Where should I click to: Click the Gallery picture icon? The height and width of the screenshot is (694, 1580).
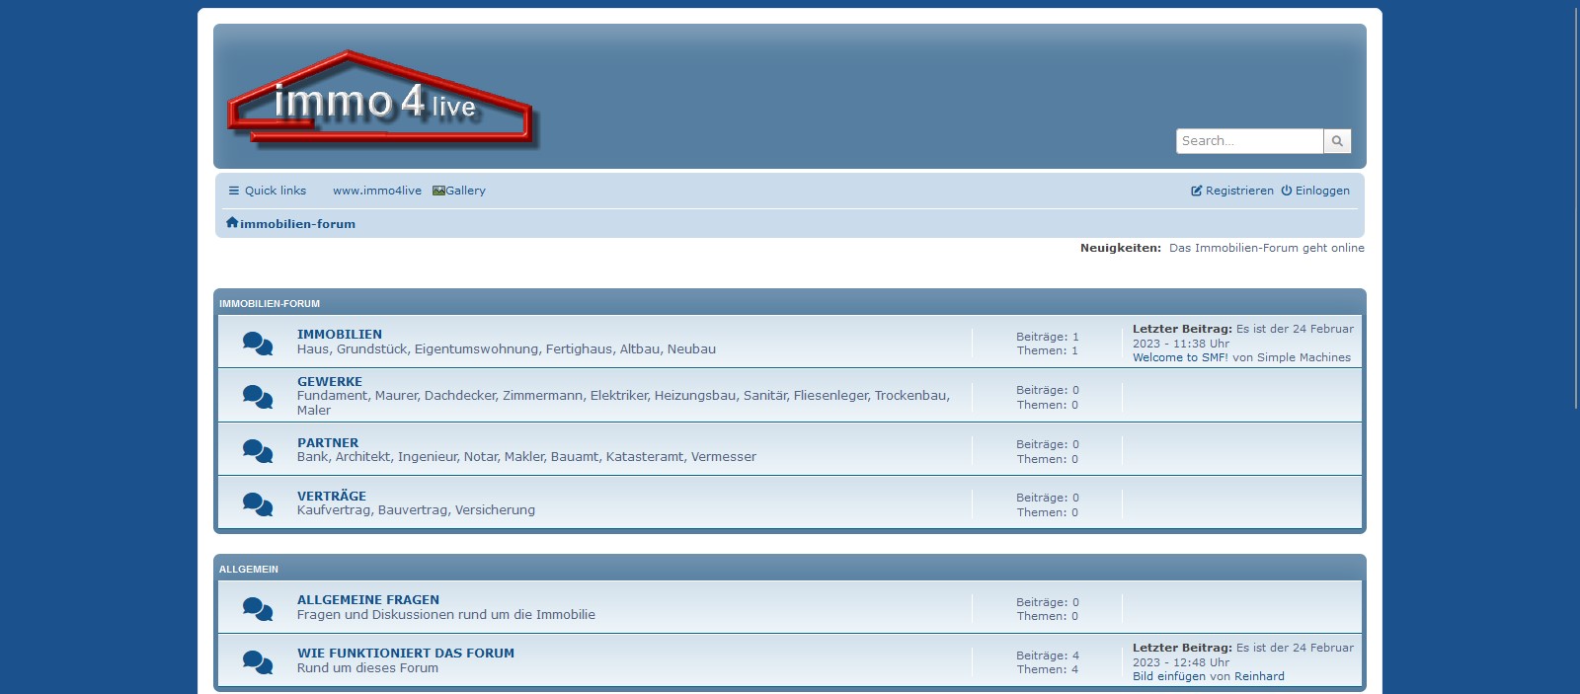(x=438, y=191)
